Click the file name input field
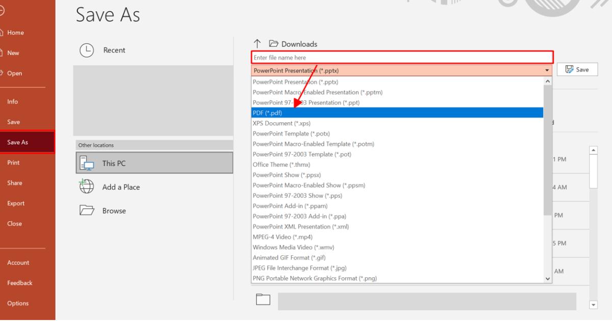The image size is (612, 321). point(402,58)
